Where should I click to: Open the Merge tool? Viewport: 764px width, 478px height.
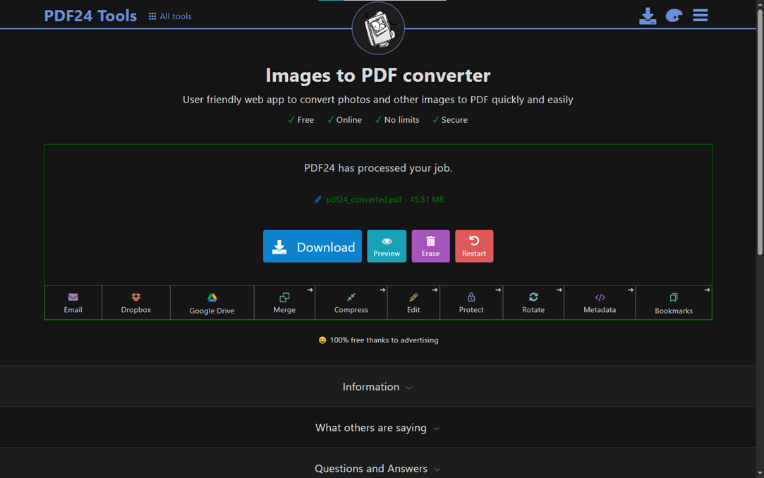284,303
